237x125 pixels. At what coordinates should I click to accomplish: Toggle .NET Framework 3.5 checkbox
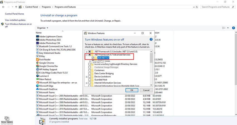pyautogui.click(x=90, y=51)
